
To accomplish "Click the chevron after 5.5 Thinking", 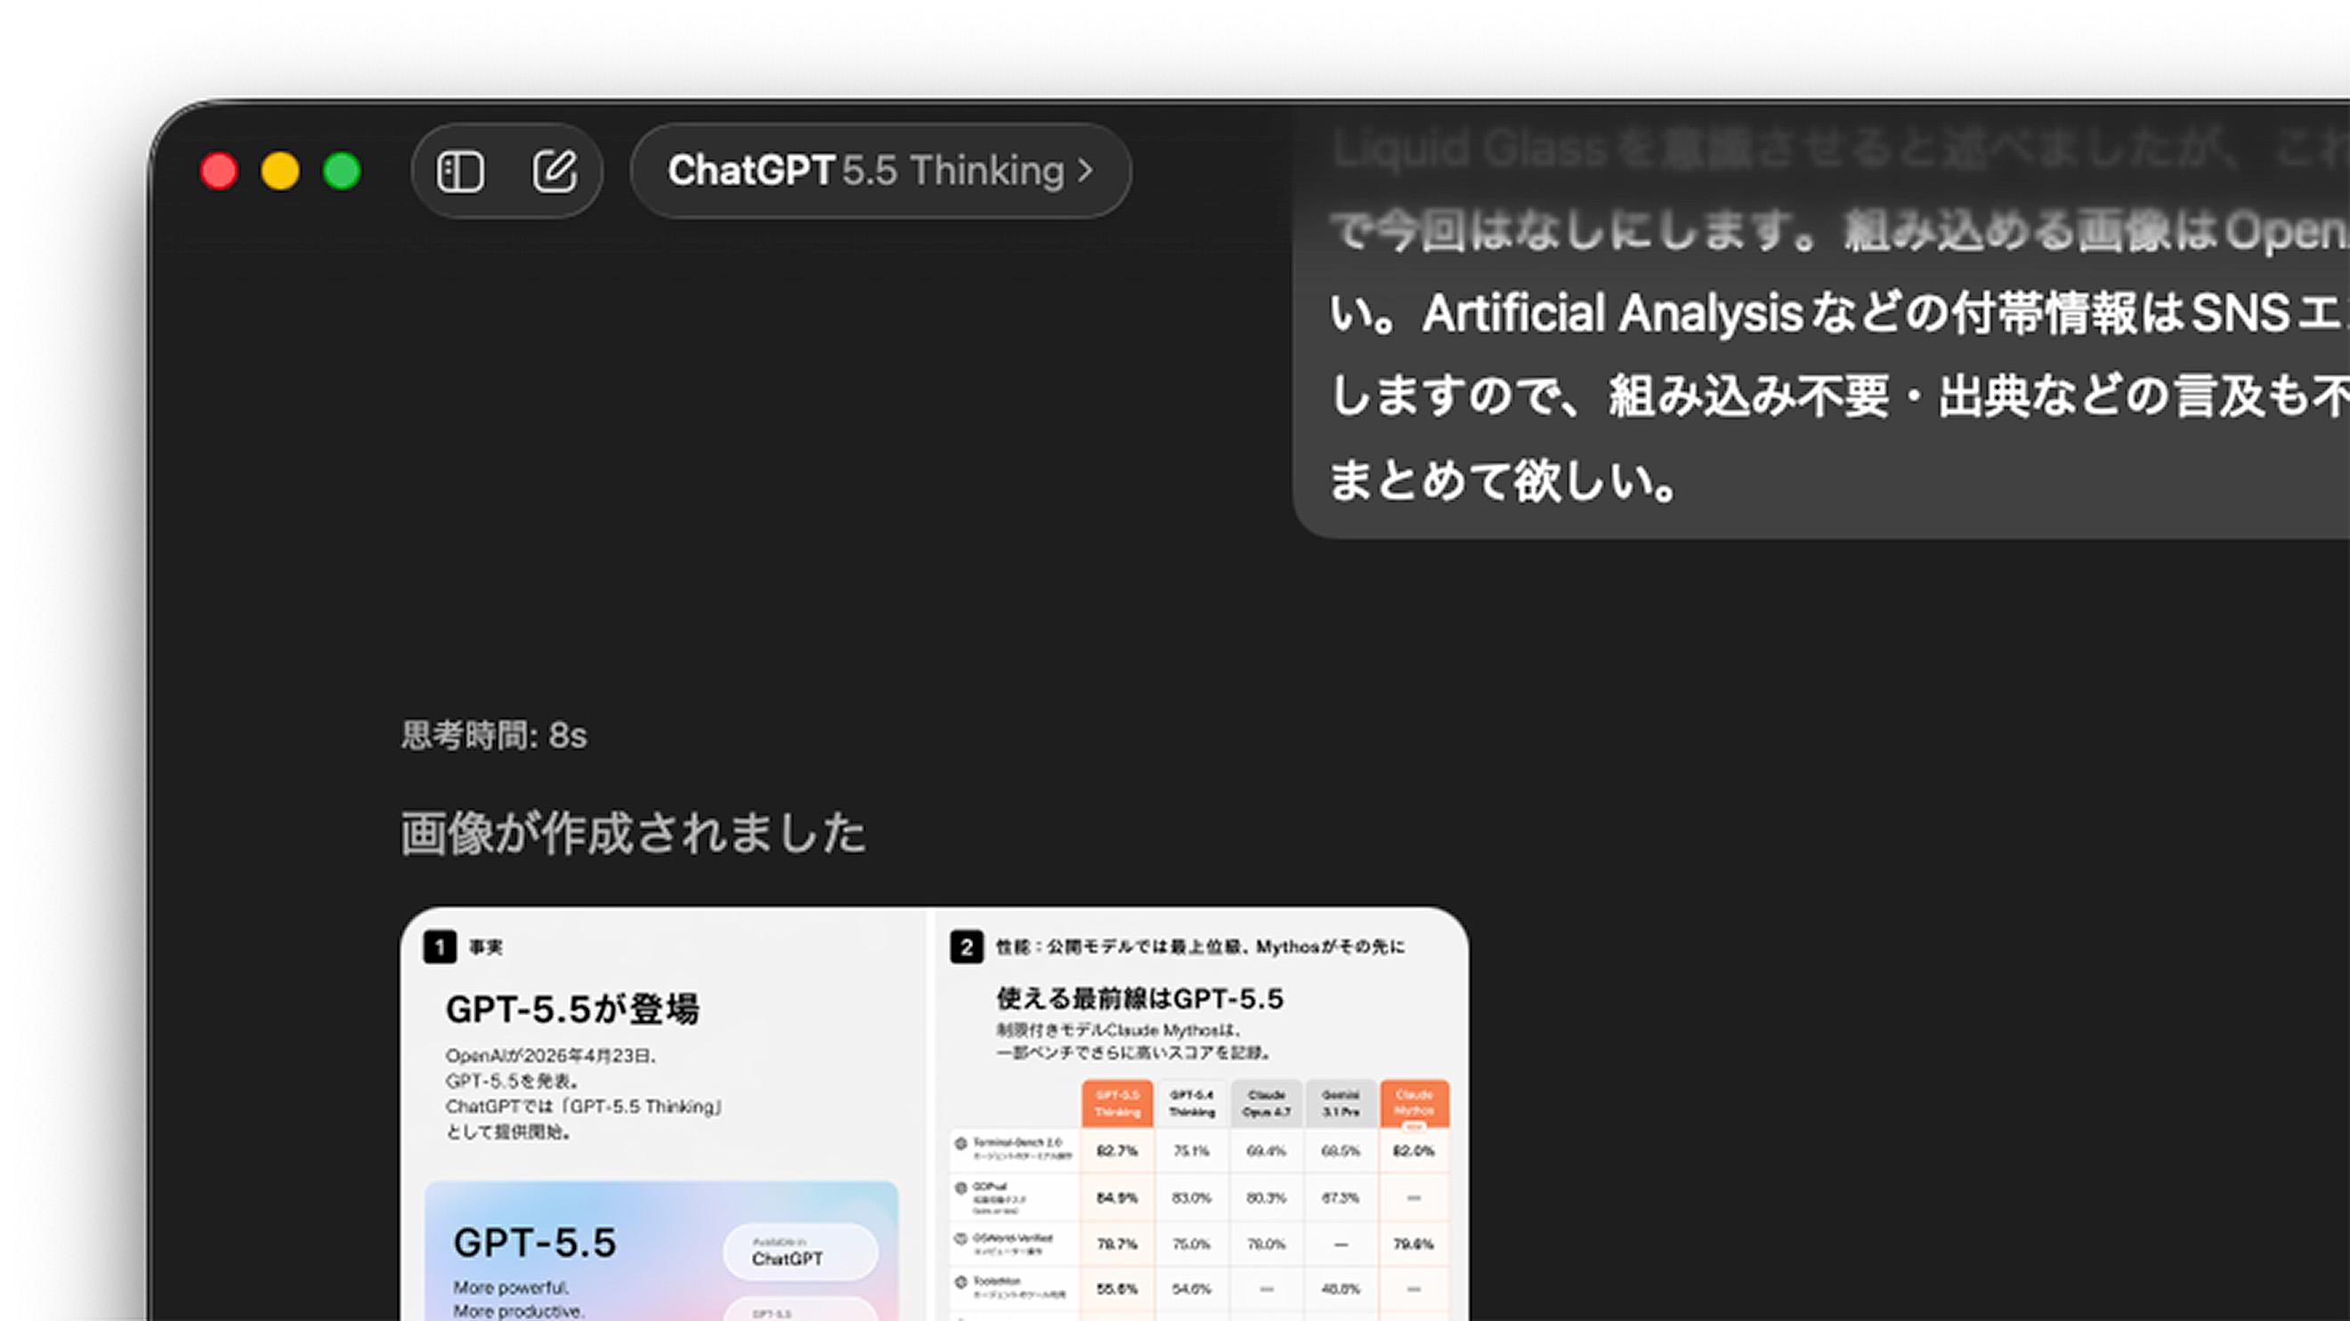I will [x=1085, y=172].
